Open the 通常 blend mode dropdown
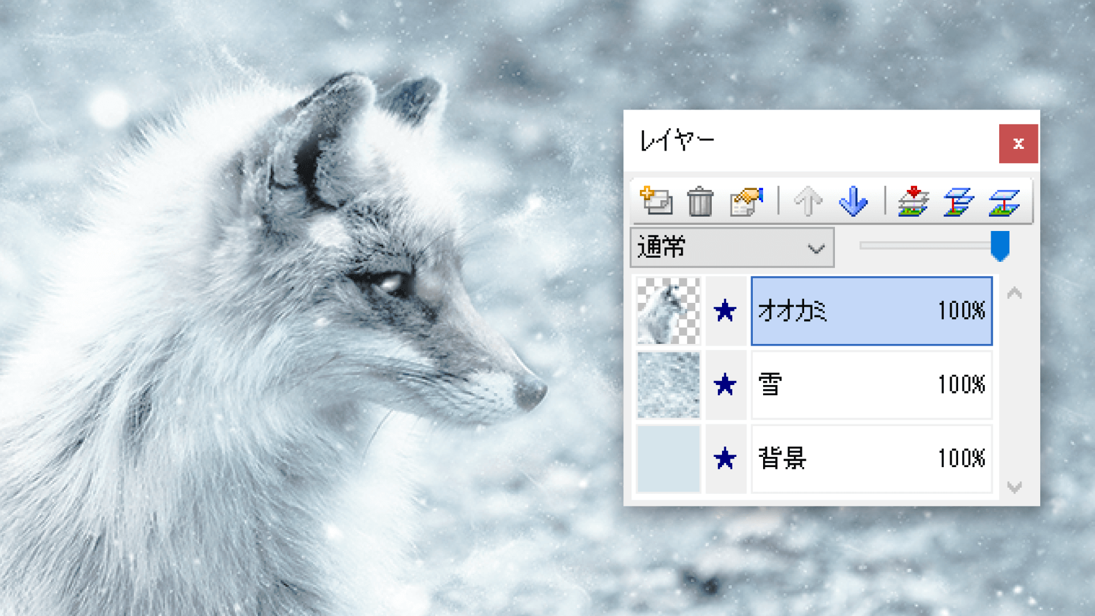1095x616 pixels. [x=732, y=248]
